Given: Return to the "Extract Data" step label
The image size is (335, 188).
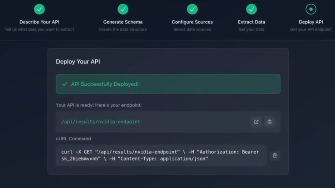Looking at the screenshot, I should 251,22.
